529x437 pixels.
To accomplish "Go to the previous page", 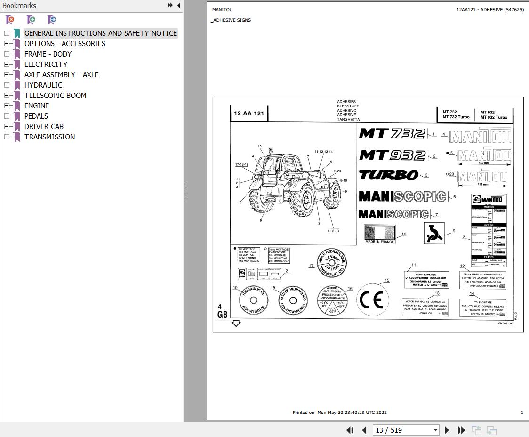I will click(x=364, y=430).
